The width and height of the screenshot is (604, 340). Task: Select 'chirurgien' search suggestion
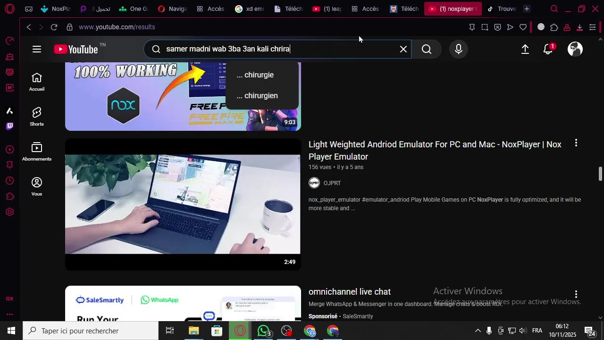(x=262, y=96)
